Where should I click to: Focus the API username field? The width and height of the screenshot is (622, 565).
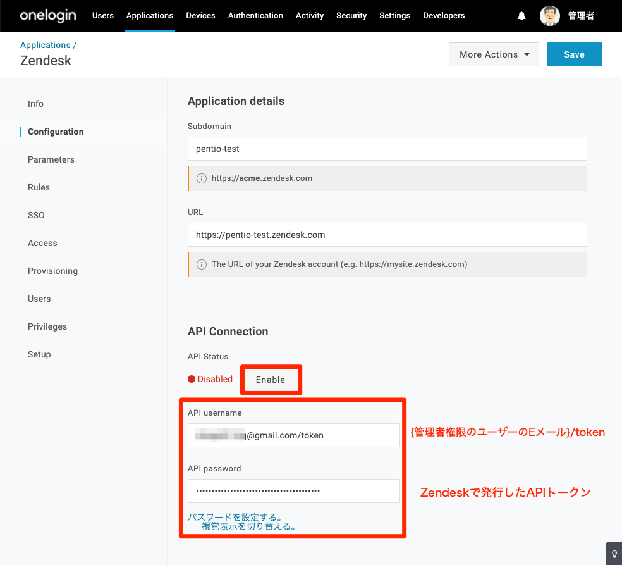(x=293, y=435)
